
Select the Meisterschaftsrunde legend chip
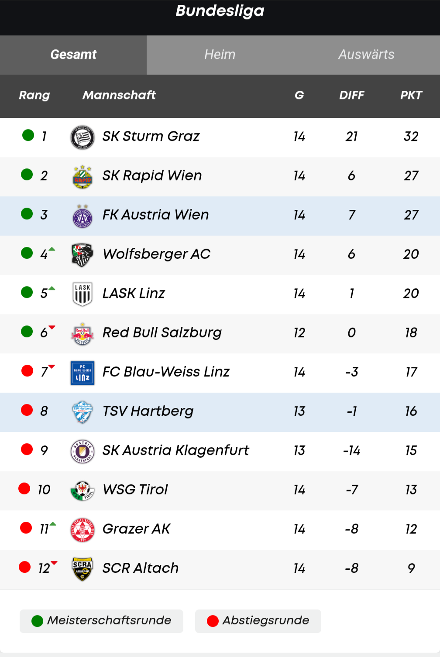point(101,621)
